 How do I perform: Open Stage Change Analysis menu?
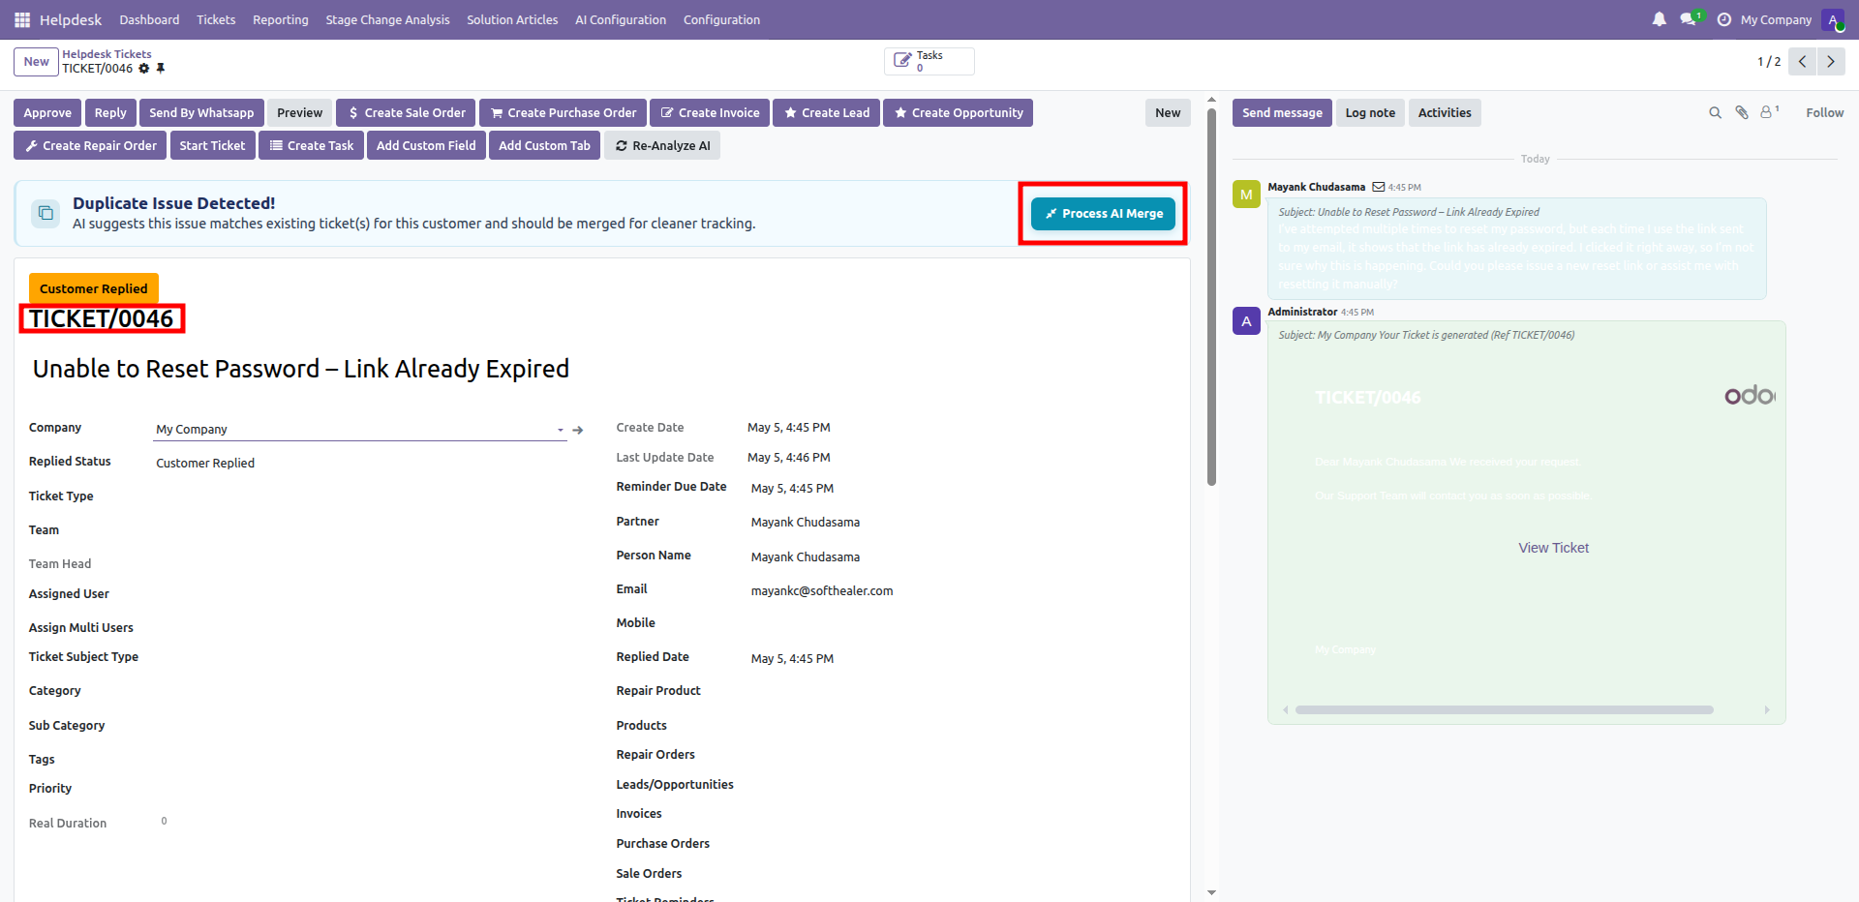click(387, 19)
